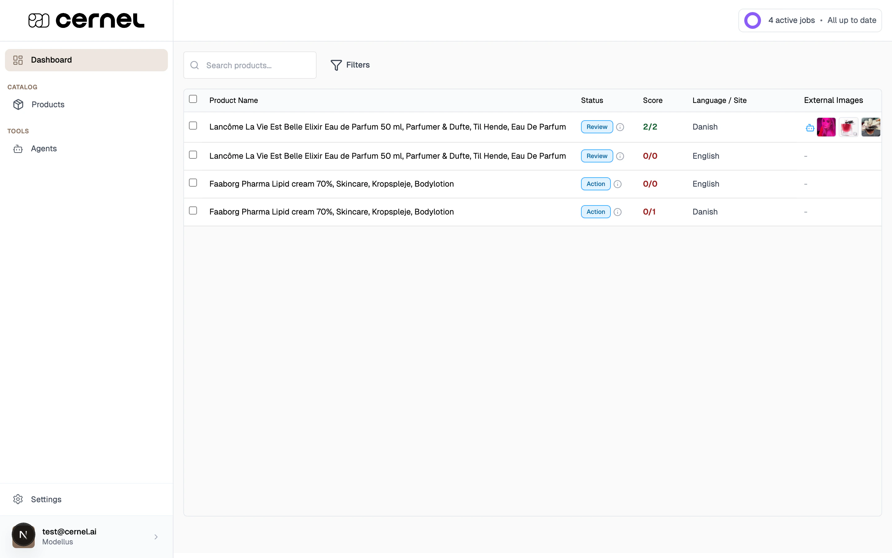Image resolution: width=892 pixels, height=558 pixels.
Task: Click the Action badge on the English Faaborg row
Action: (595, 184)
